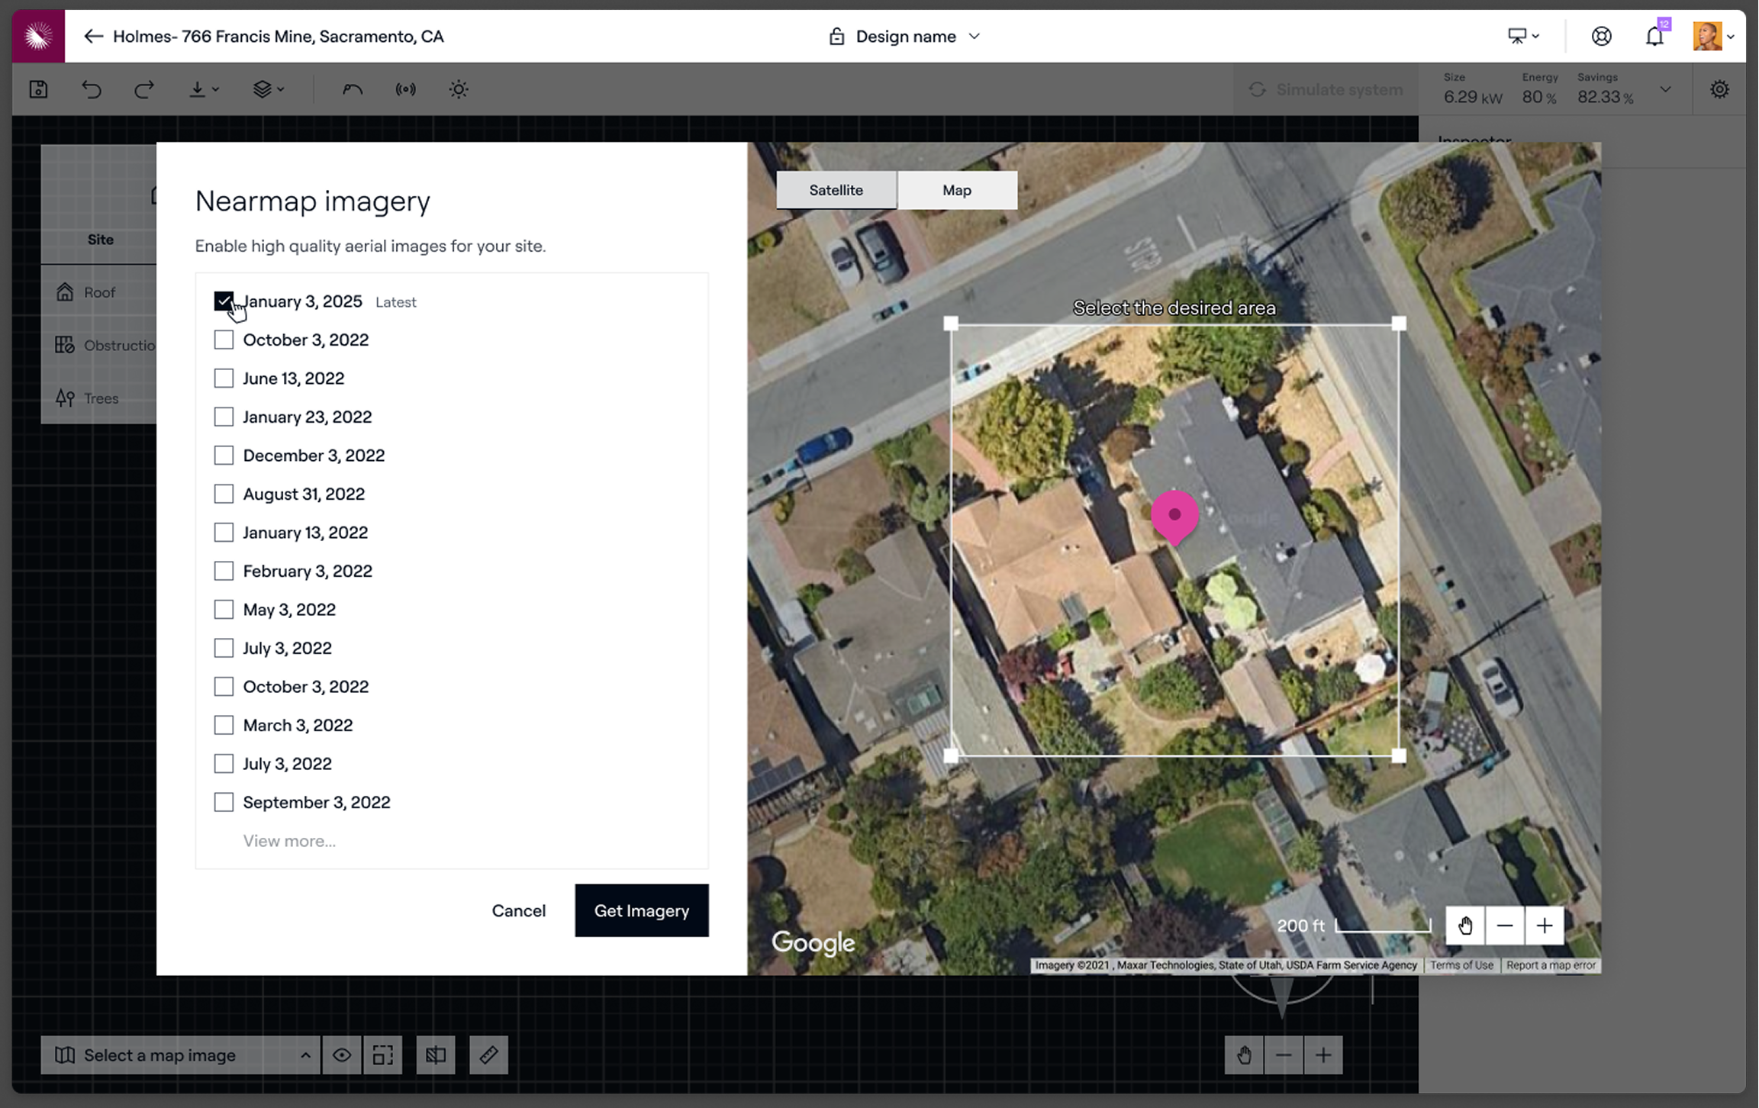1759x1108 pixels.
Task: Select the ruler measurement tool
Action: (x=488, y=1055)
